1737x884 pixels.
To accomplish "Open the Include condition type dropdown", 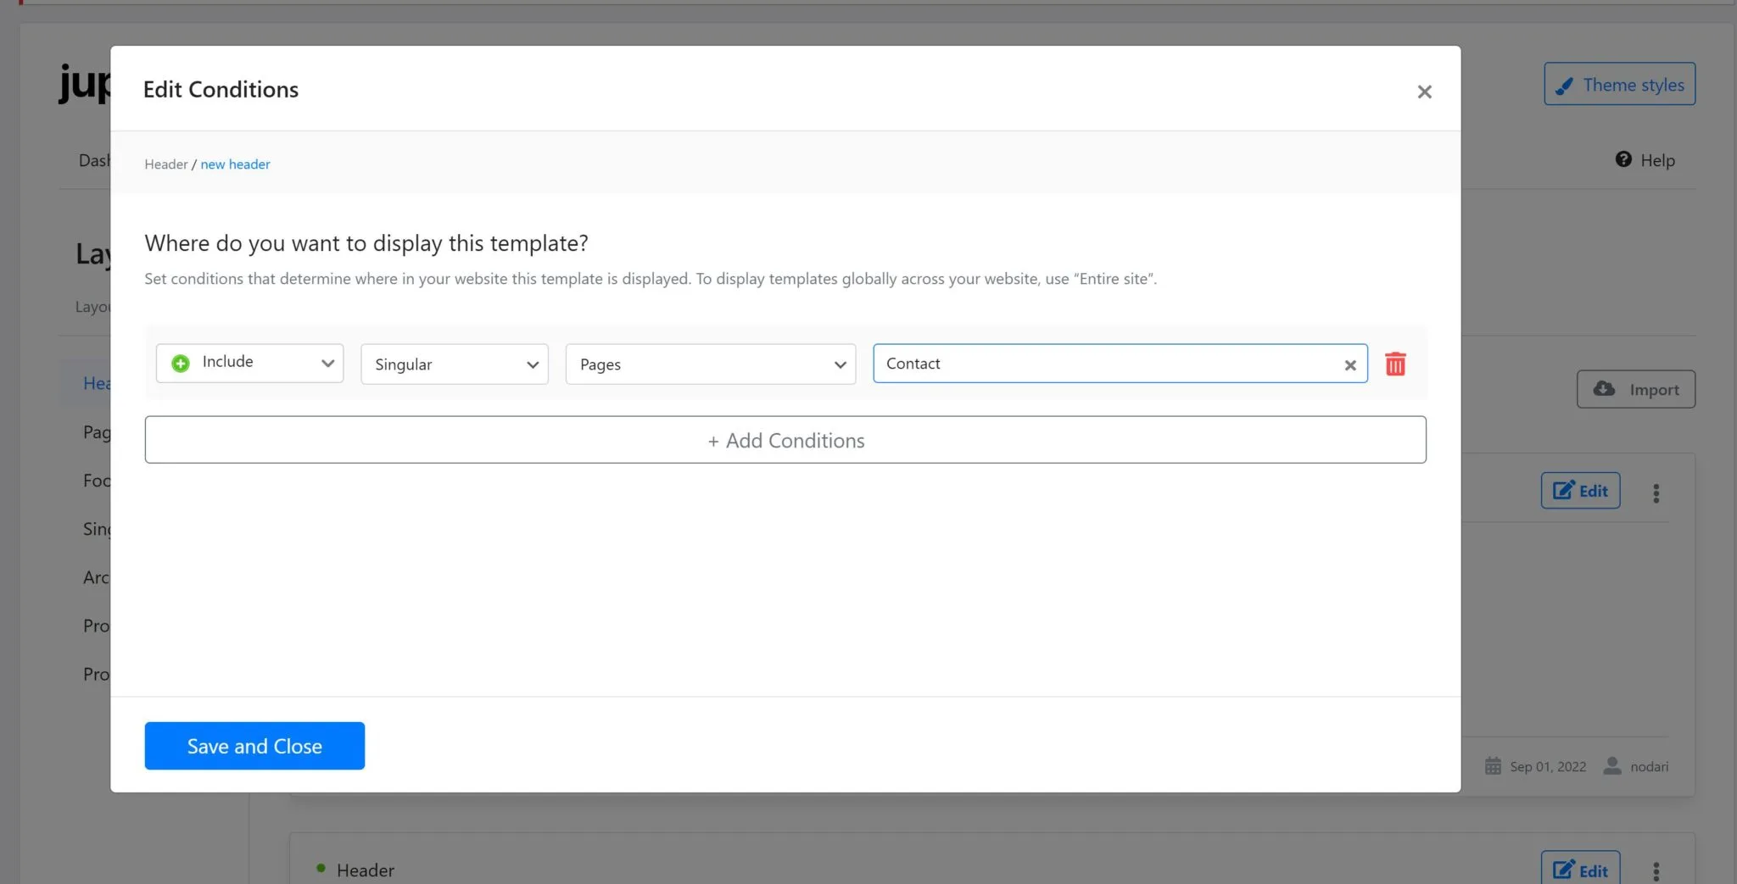I will [250, 363].
